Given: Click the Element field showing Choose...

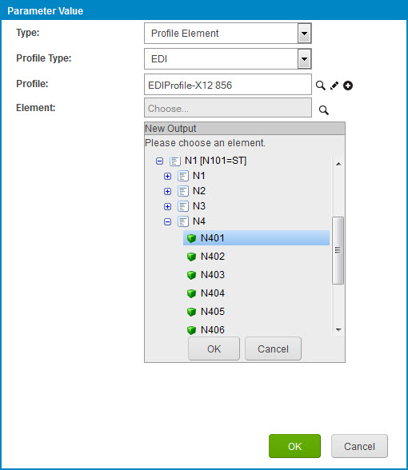Looking at the screenshot, I should click(x=228, y=108).
